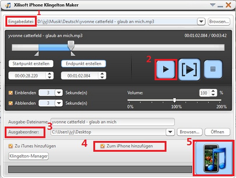Viewport: 236px width, 178px height.
Task: Expand the Ausgabeordner path dropdown
Action: [x=170, y=132]
